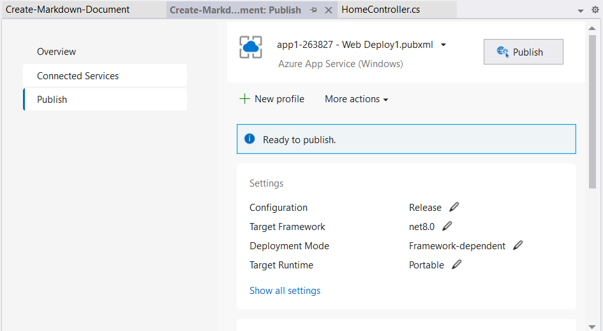The width and height of the screenshot is (603, 331).
Task: Open the More actions dropdown
Action: (357, 99)
